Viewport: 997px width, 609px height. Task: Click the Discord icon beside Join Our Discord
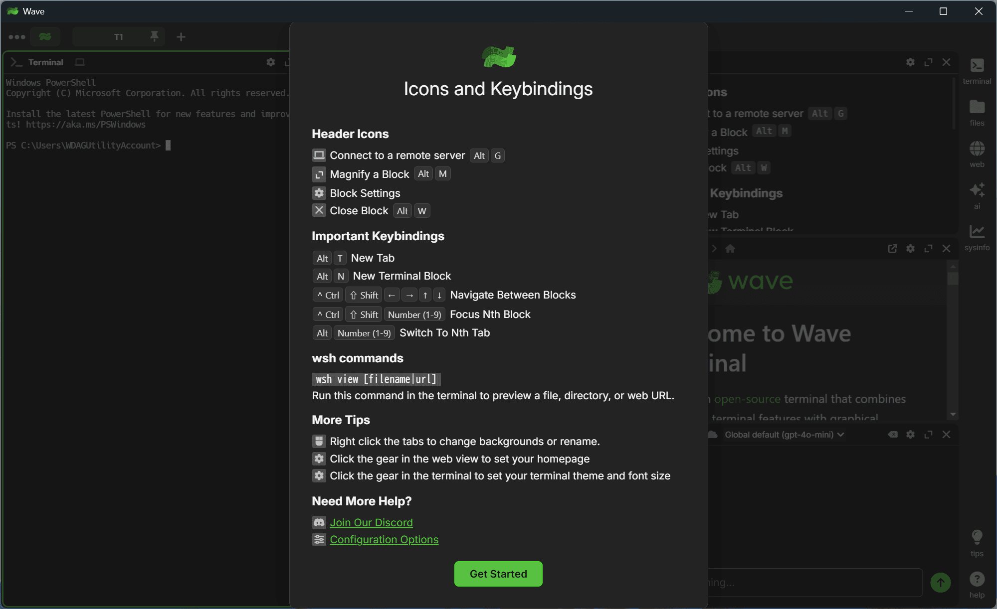tap(319, 522)
